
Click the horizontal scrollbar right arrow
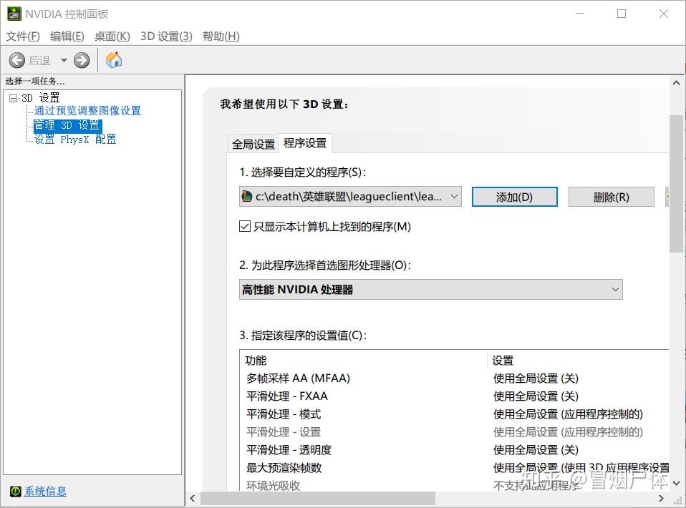pos(661,499)
